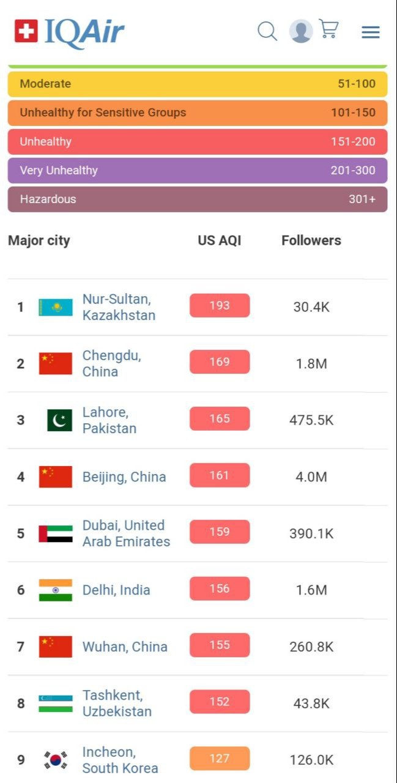Click the 193 AQI badge
This screenshot has height=783, width=397.
[220, 306]
